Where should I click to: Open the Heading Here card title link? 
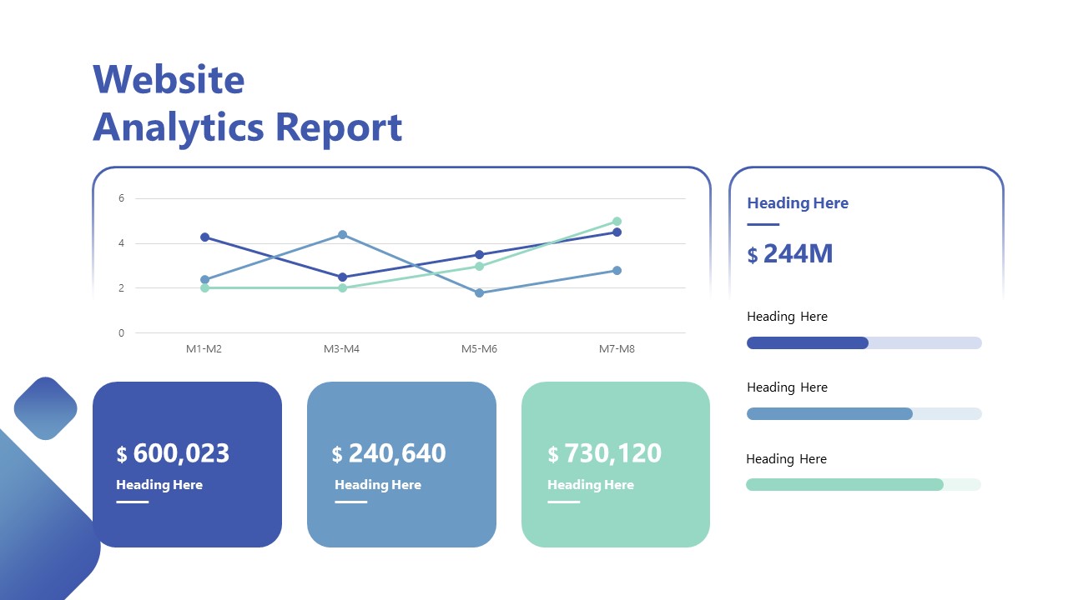(797, 202)
